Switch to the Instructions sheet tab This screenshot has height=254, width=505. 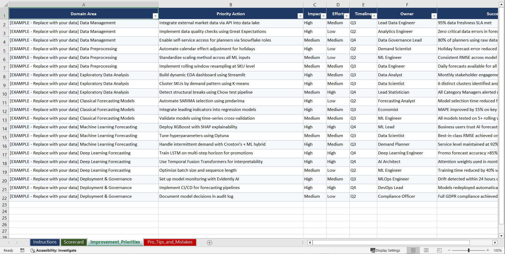45,242
